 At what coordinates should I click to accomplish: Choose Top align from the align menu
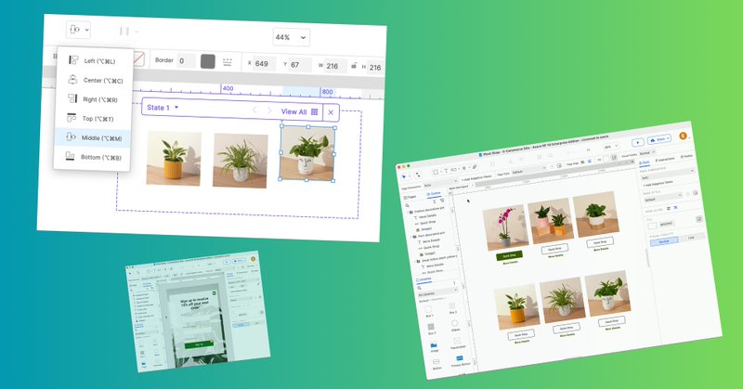point(92,119)
